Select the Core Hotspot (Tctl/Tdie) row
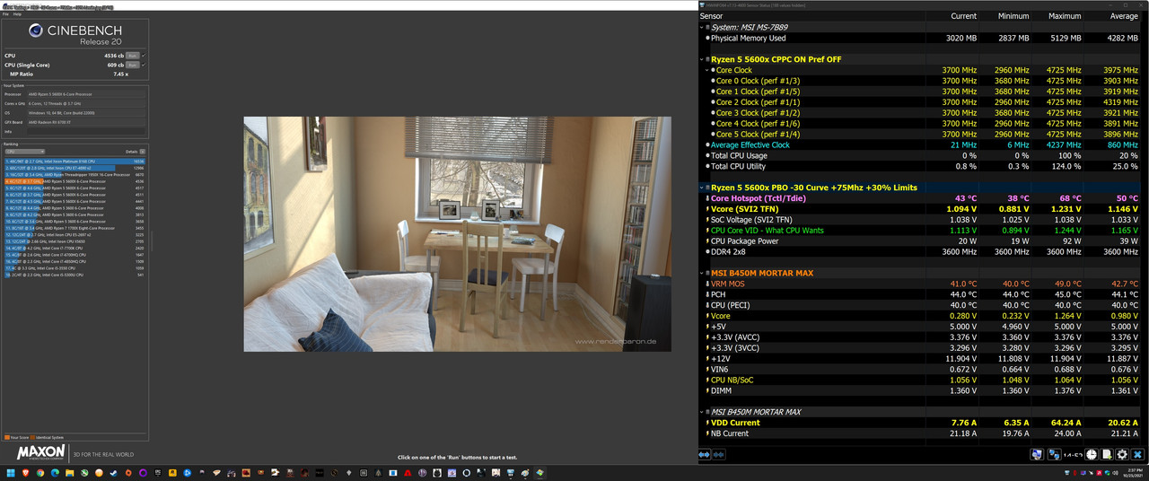Image resolution: width=1149 pixels, height=481 pixels. tap(920, 198)
